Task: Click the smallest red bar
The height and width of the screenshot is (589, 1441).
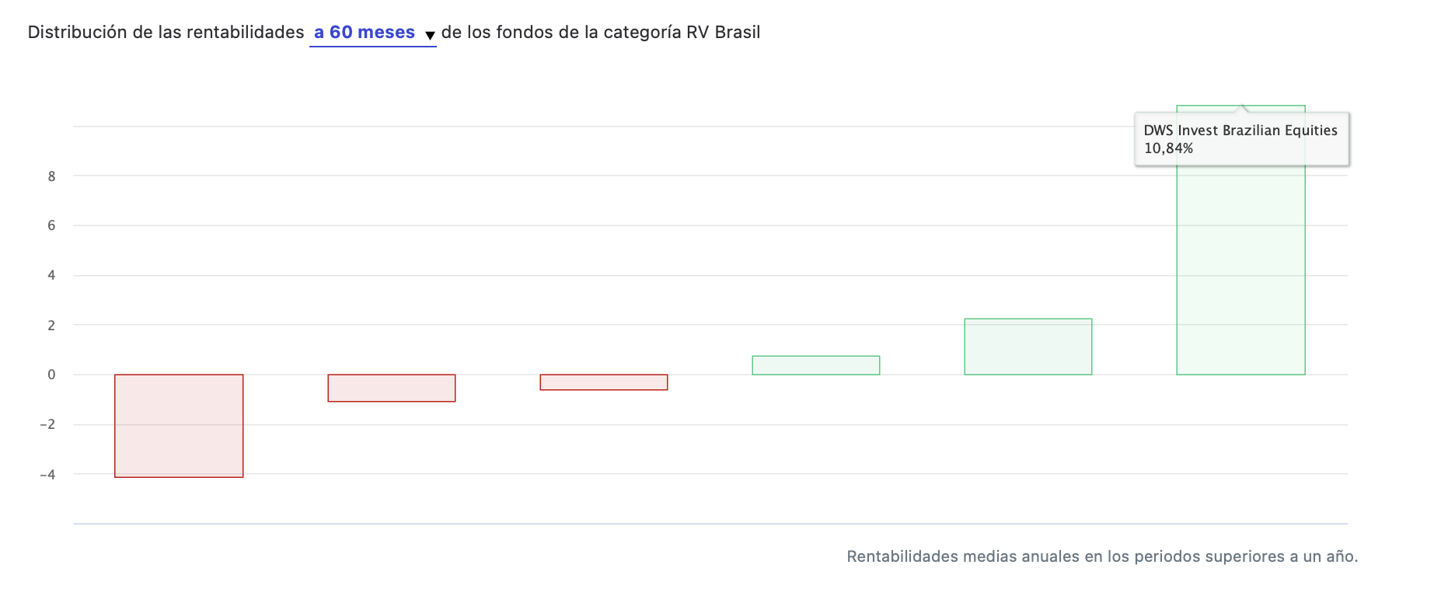Action: tap(604, 382)
